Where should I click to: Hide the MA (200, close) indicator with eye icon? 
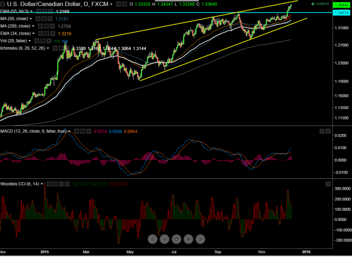(x=40, y=26)
